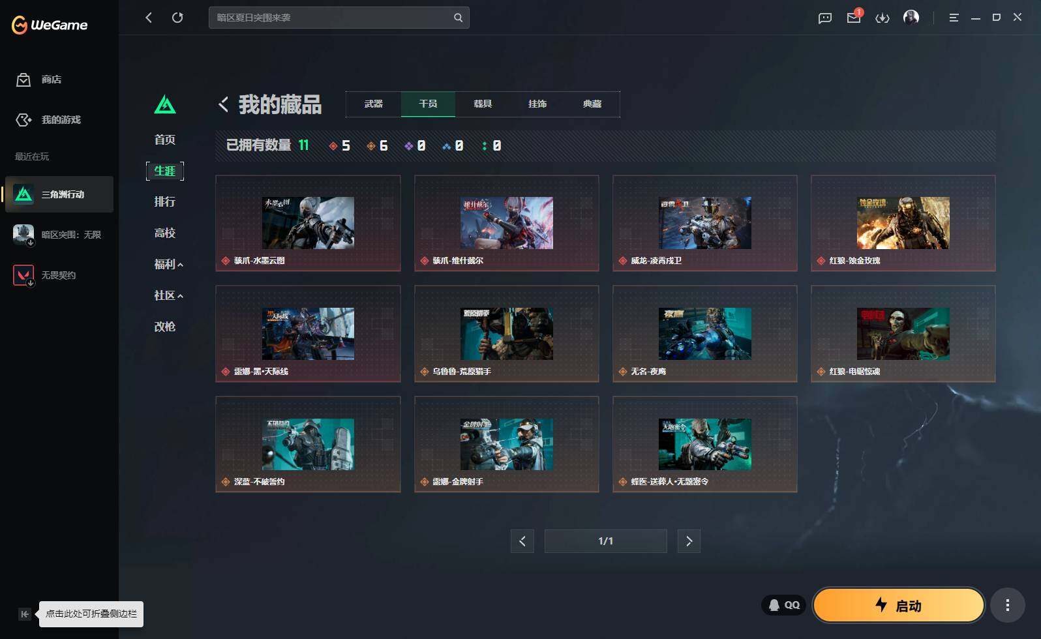Refresh the page with the reload icon
This screenshot has width=1041, height=639.
point(177,18)
